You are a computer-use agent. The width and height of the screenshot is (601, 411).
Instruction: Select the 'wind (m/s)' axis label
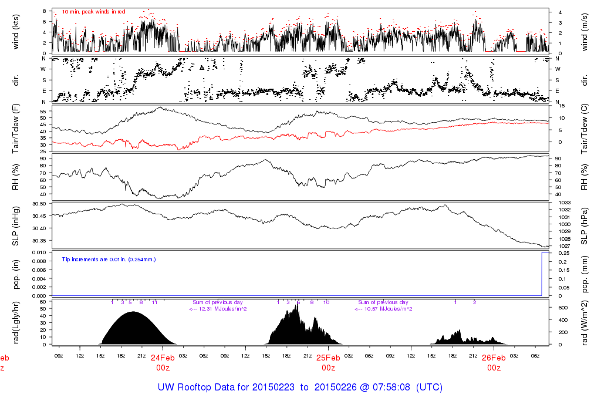(586, 32)
